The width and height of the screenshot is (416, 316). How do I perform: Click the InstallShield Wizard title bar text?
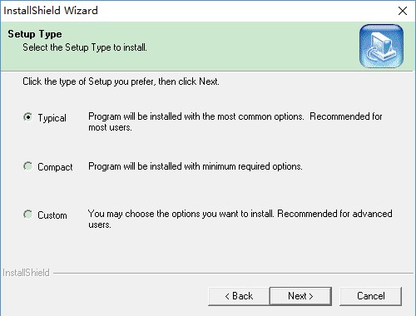(51, 11)
